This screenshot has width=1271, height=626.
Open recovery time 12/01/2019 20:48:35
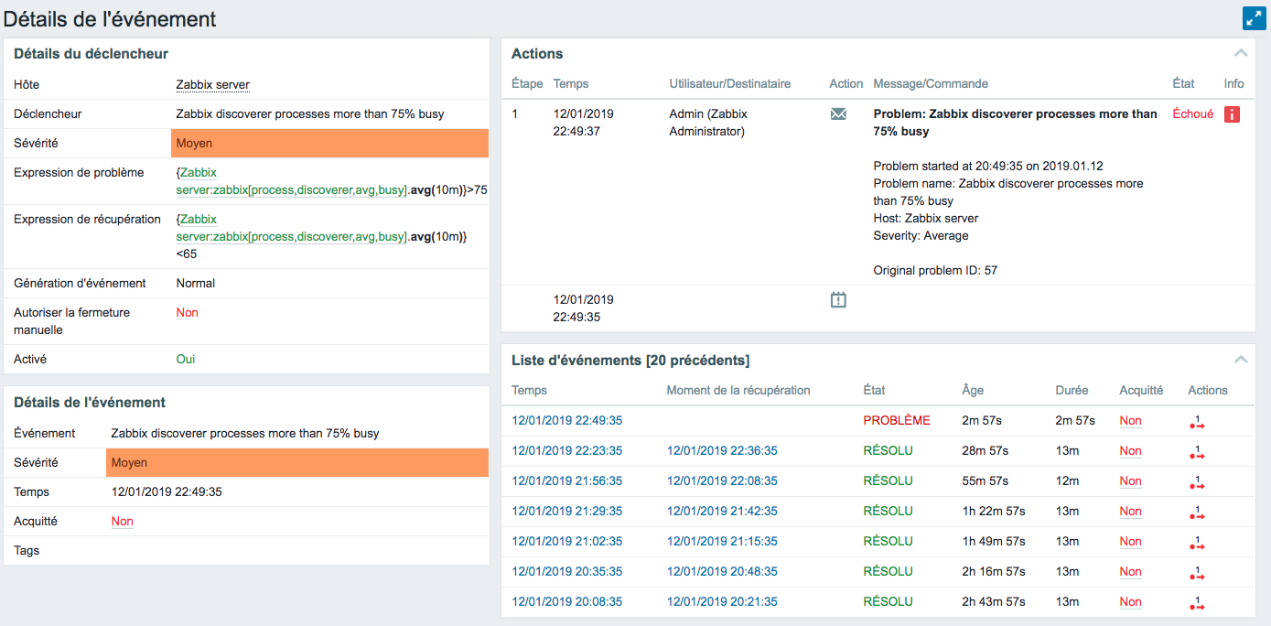point(722,572)
